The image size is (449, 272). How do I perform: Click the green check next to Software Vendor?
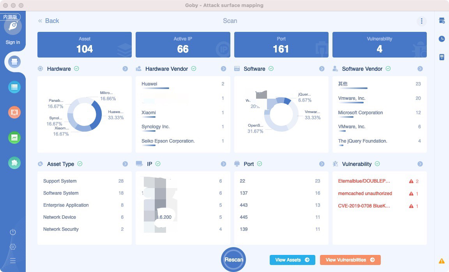[x=388, y=68]
